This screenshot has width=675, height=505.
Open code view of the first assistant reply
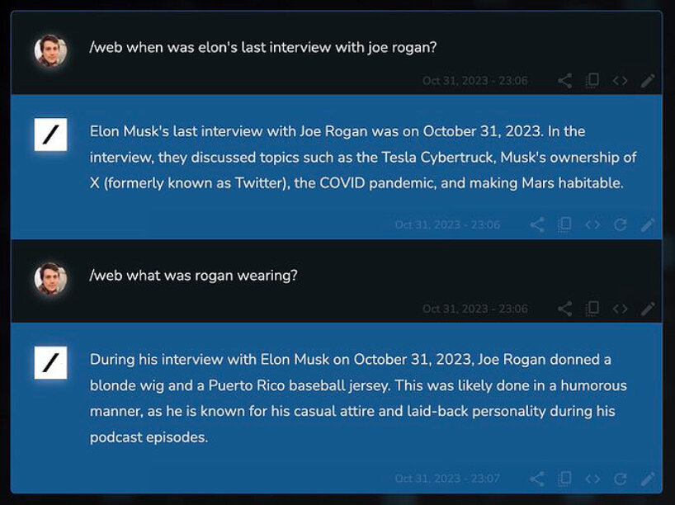point(592,224)
